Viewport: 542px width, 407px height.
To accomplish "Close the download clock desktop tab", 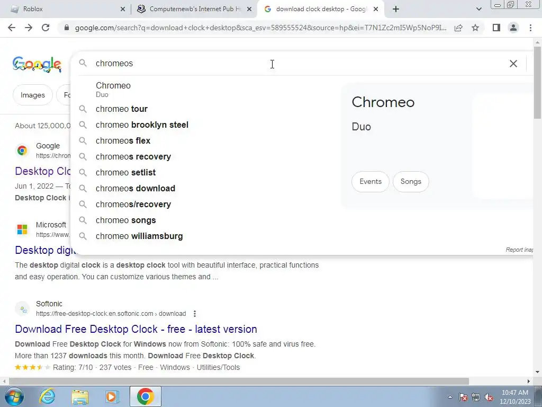I will tap(376, 10).
